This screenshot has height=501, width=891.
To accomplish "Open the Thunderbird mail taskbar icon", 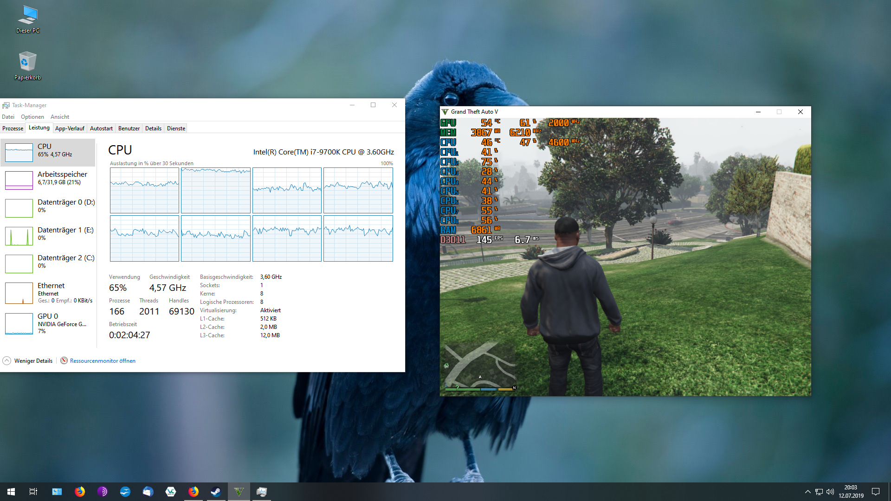I will (x=148, y=492).
